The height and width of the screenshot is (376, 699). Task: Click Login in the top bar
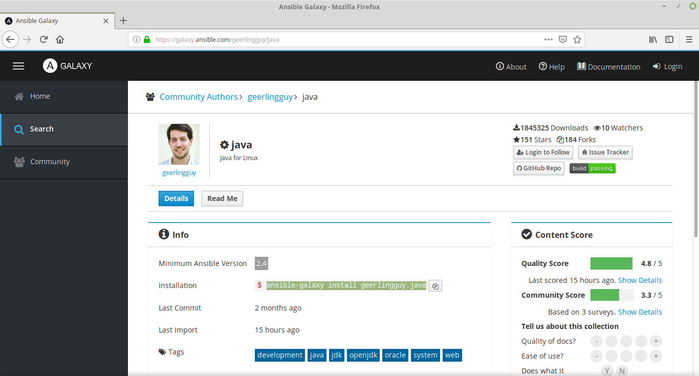667,67
